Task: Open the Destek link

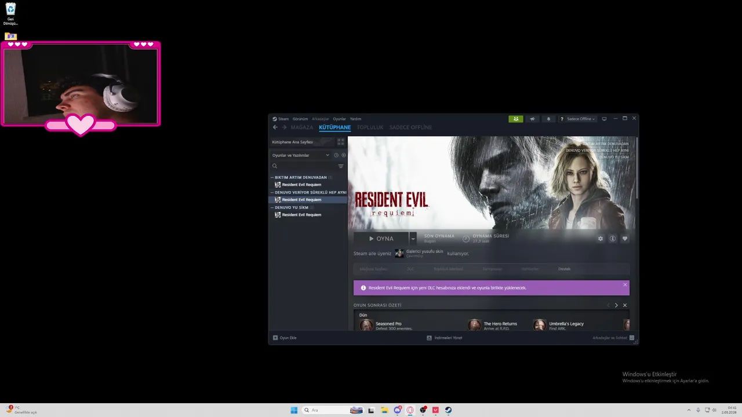Action: (564, 269)
